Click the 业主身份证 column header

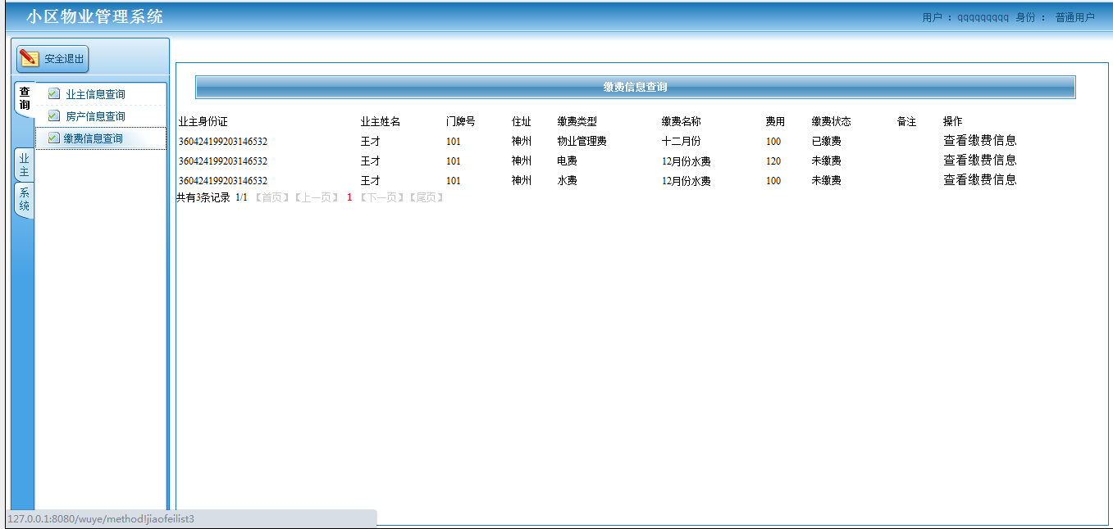203,121
